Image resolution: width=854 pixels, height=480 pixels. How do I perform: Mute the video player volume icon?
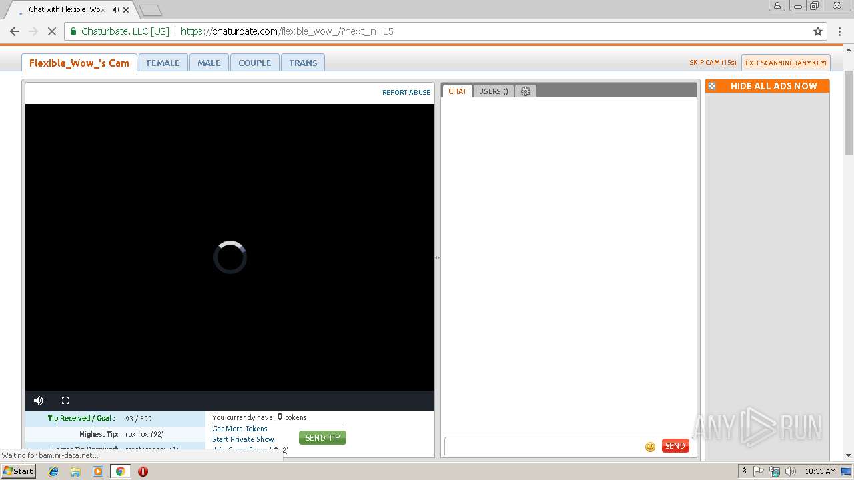[39, 401]
